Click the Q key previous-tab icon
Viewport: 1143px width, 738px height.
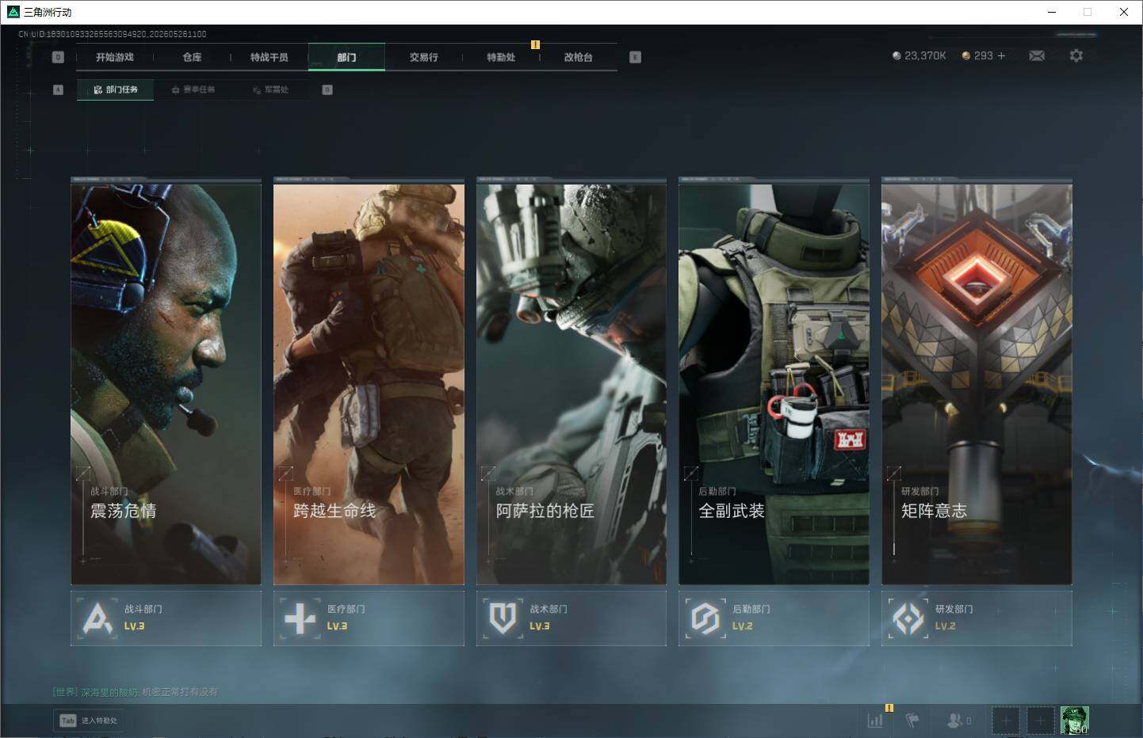click(58, 57)
